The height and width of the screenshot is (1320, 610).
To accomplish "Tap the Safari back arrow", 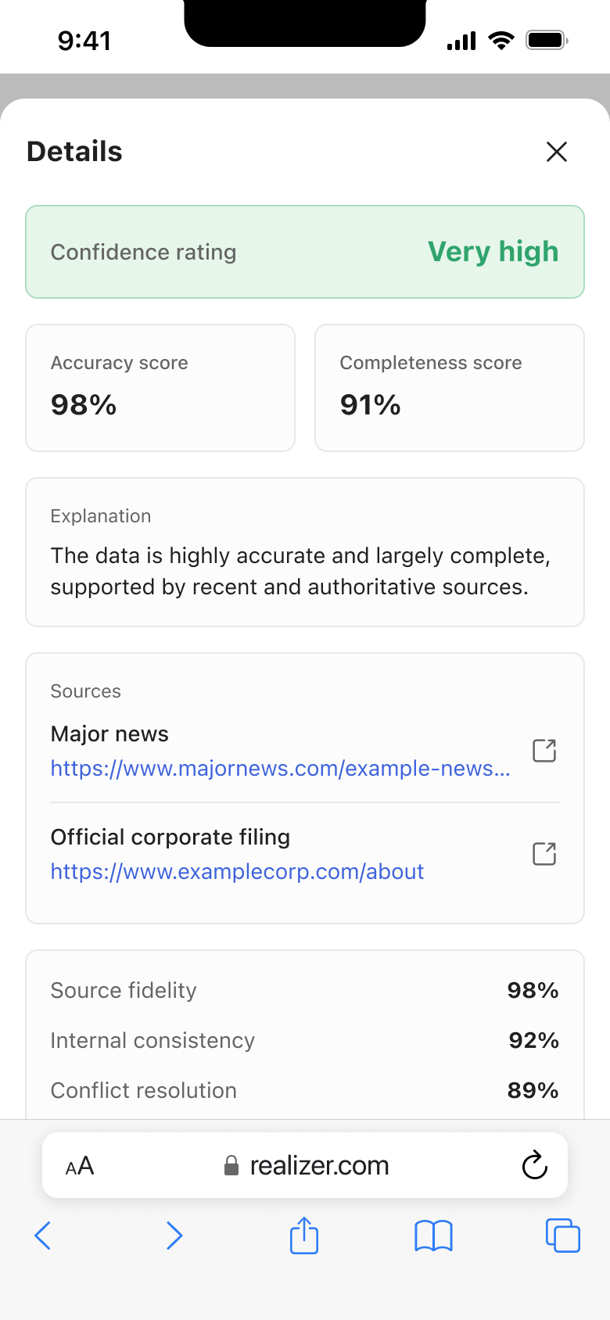I will coord(43,1236).
